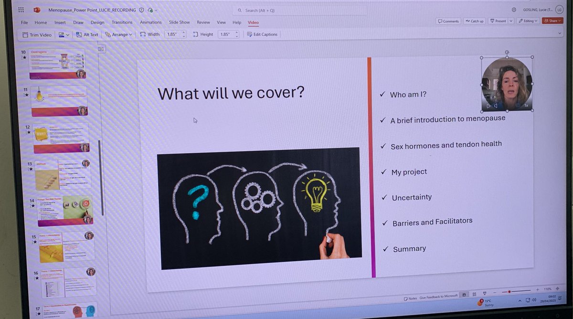Click the Share button

[552, 21]
